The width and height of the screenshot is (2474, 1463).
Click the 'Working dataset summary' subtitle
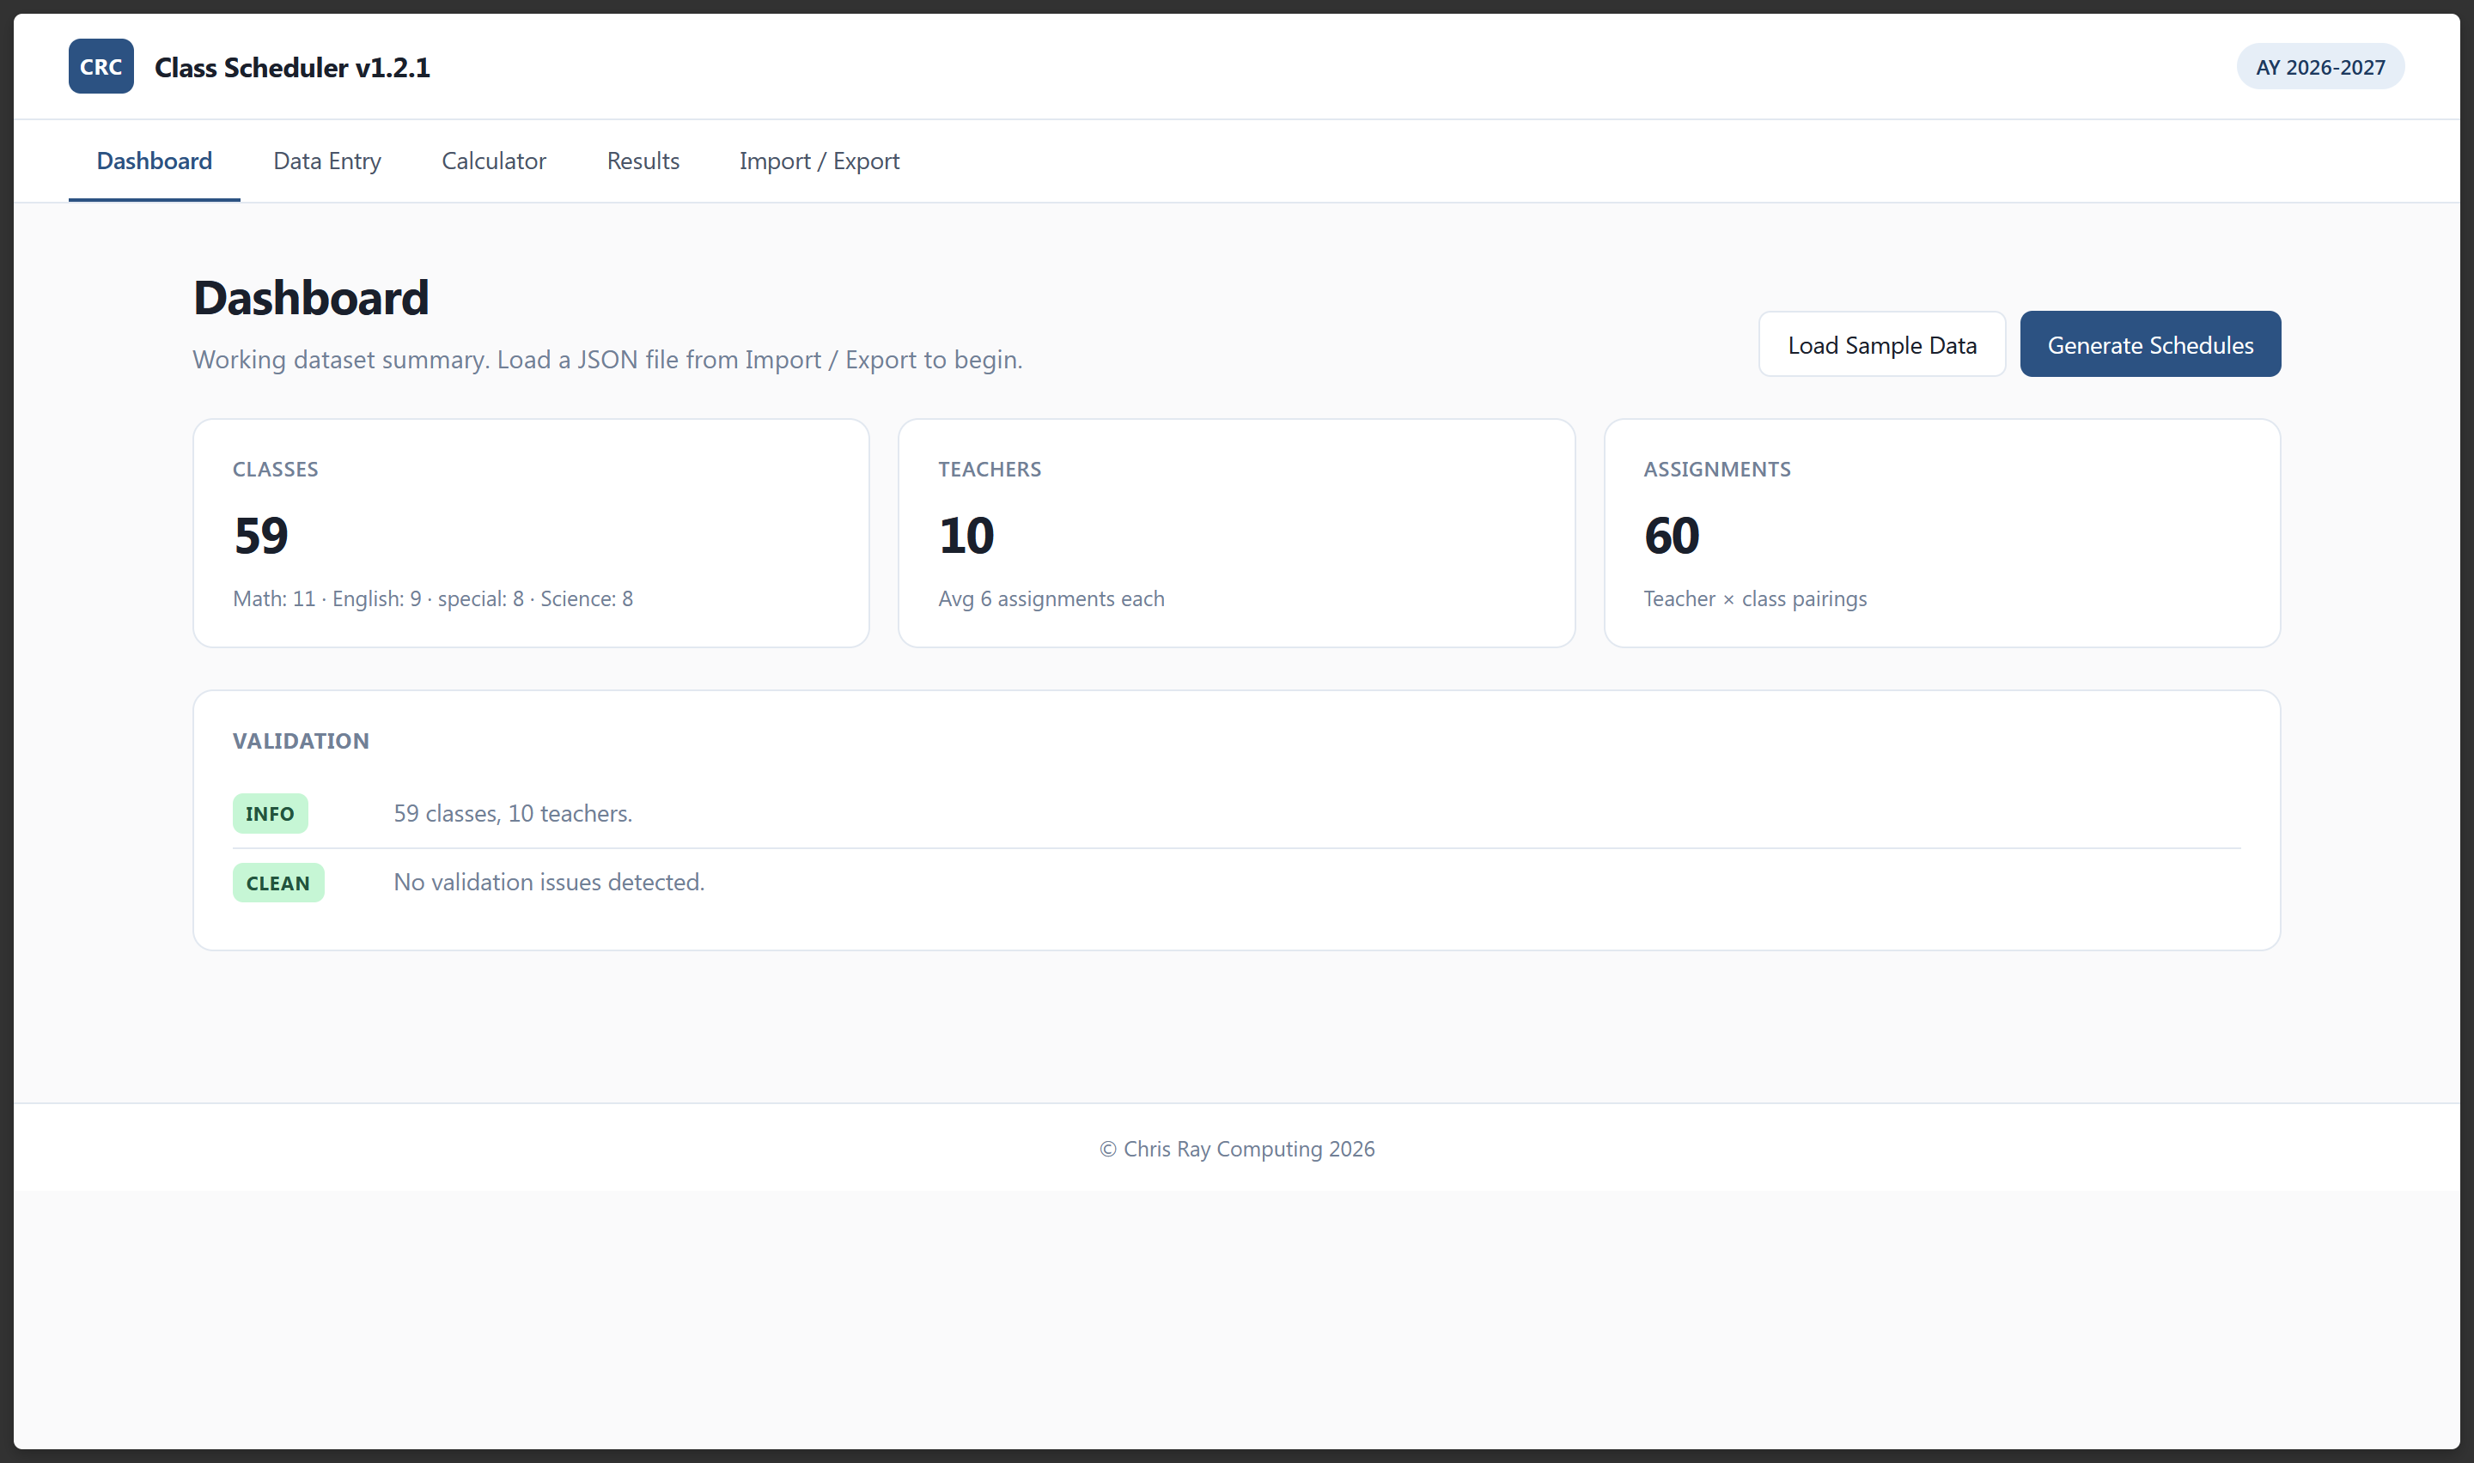pos(607,359)
